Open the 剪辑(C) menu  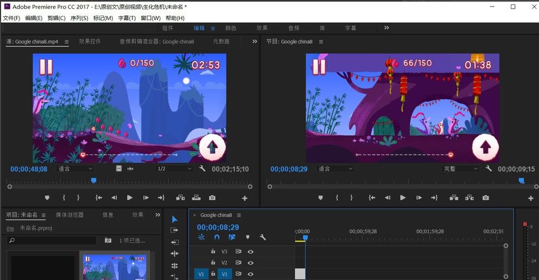click(x=56, y=18)
